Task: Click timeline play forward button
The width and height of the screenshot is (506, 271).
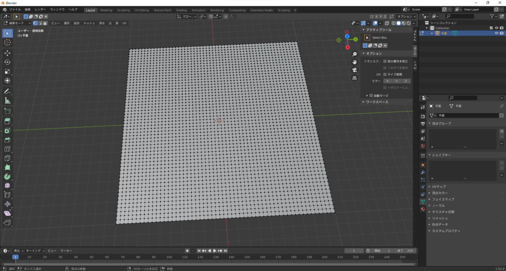Action: click(215, 251)
